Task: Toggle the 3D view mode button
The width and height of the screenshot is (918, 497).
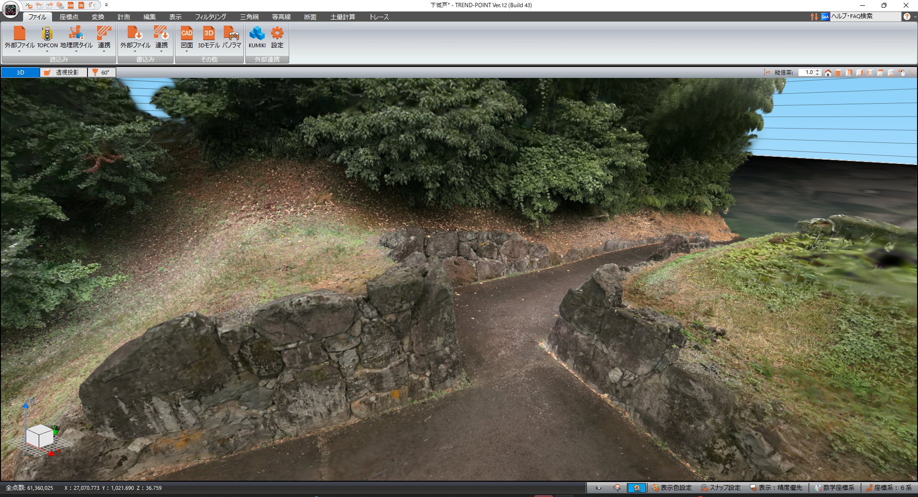Action: pyautogui.click(x=21, y=73)
